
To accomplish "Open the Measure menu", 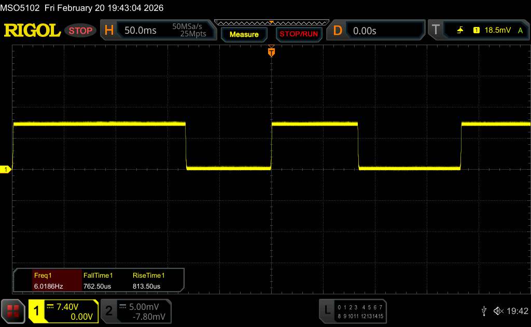I will [244, 34].
